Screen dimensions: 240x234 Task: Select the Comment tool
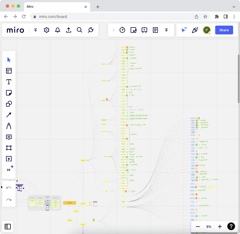click(x=9, y=137)
